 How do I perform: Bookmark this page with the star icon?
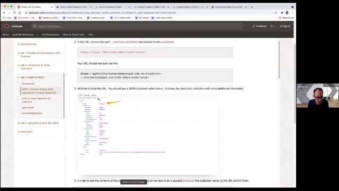click(275, 13)
